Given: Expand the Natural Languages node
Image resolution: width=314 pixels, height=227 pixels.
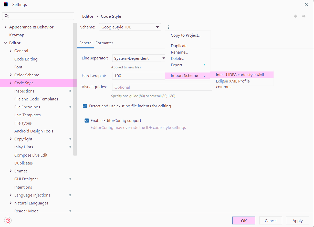Looking at the screenshot, I should point(11,203).
